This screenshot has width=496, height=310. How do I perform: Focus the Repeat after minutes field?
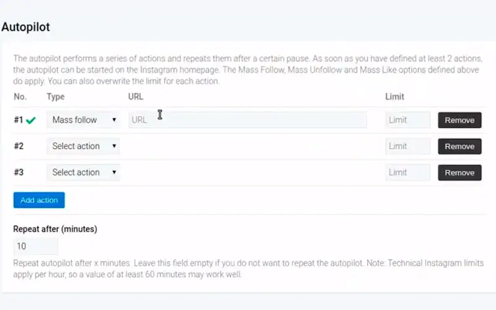pyautogui.click(x=35, y=246)
